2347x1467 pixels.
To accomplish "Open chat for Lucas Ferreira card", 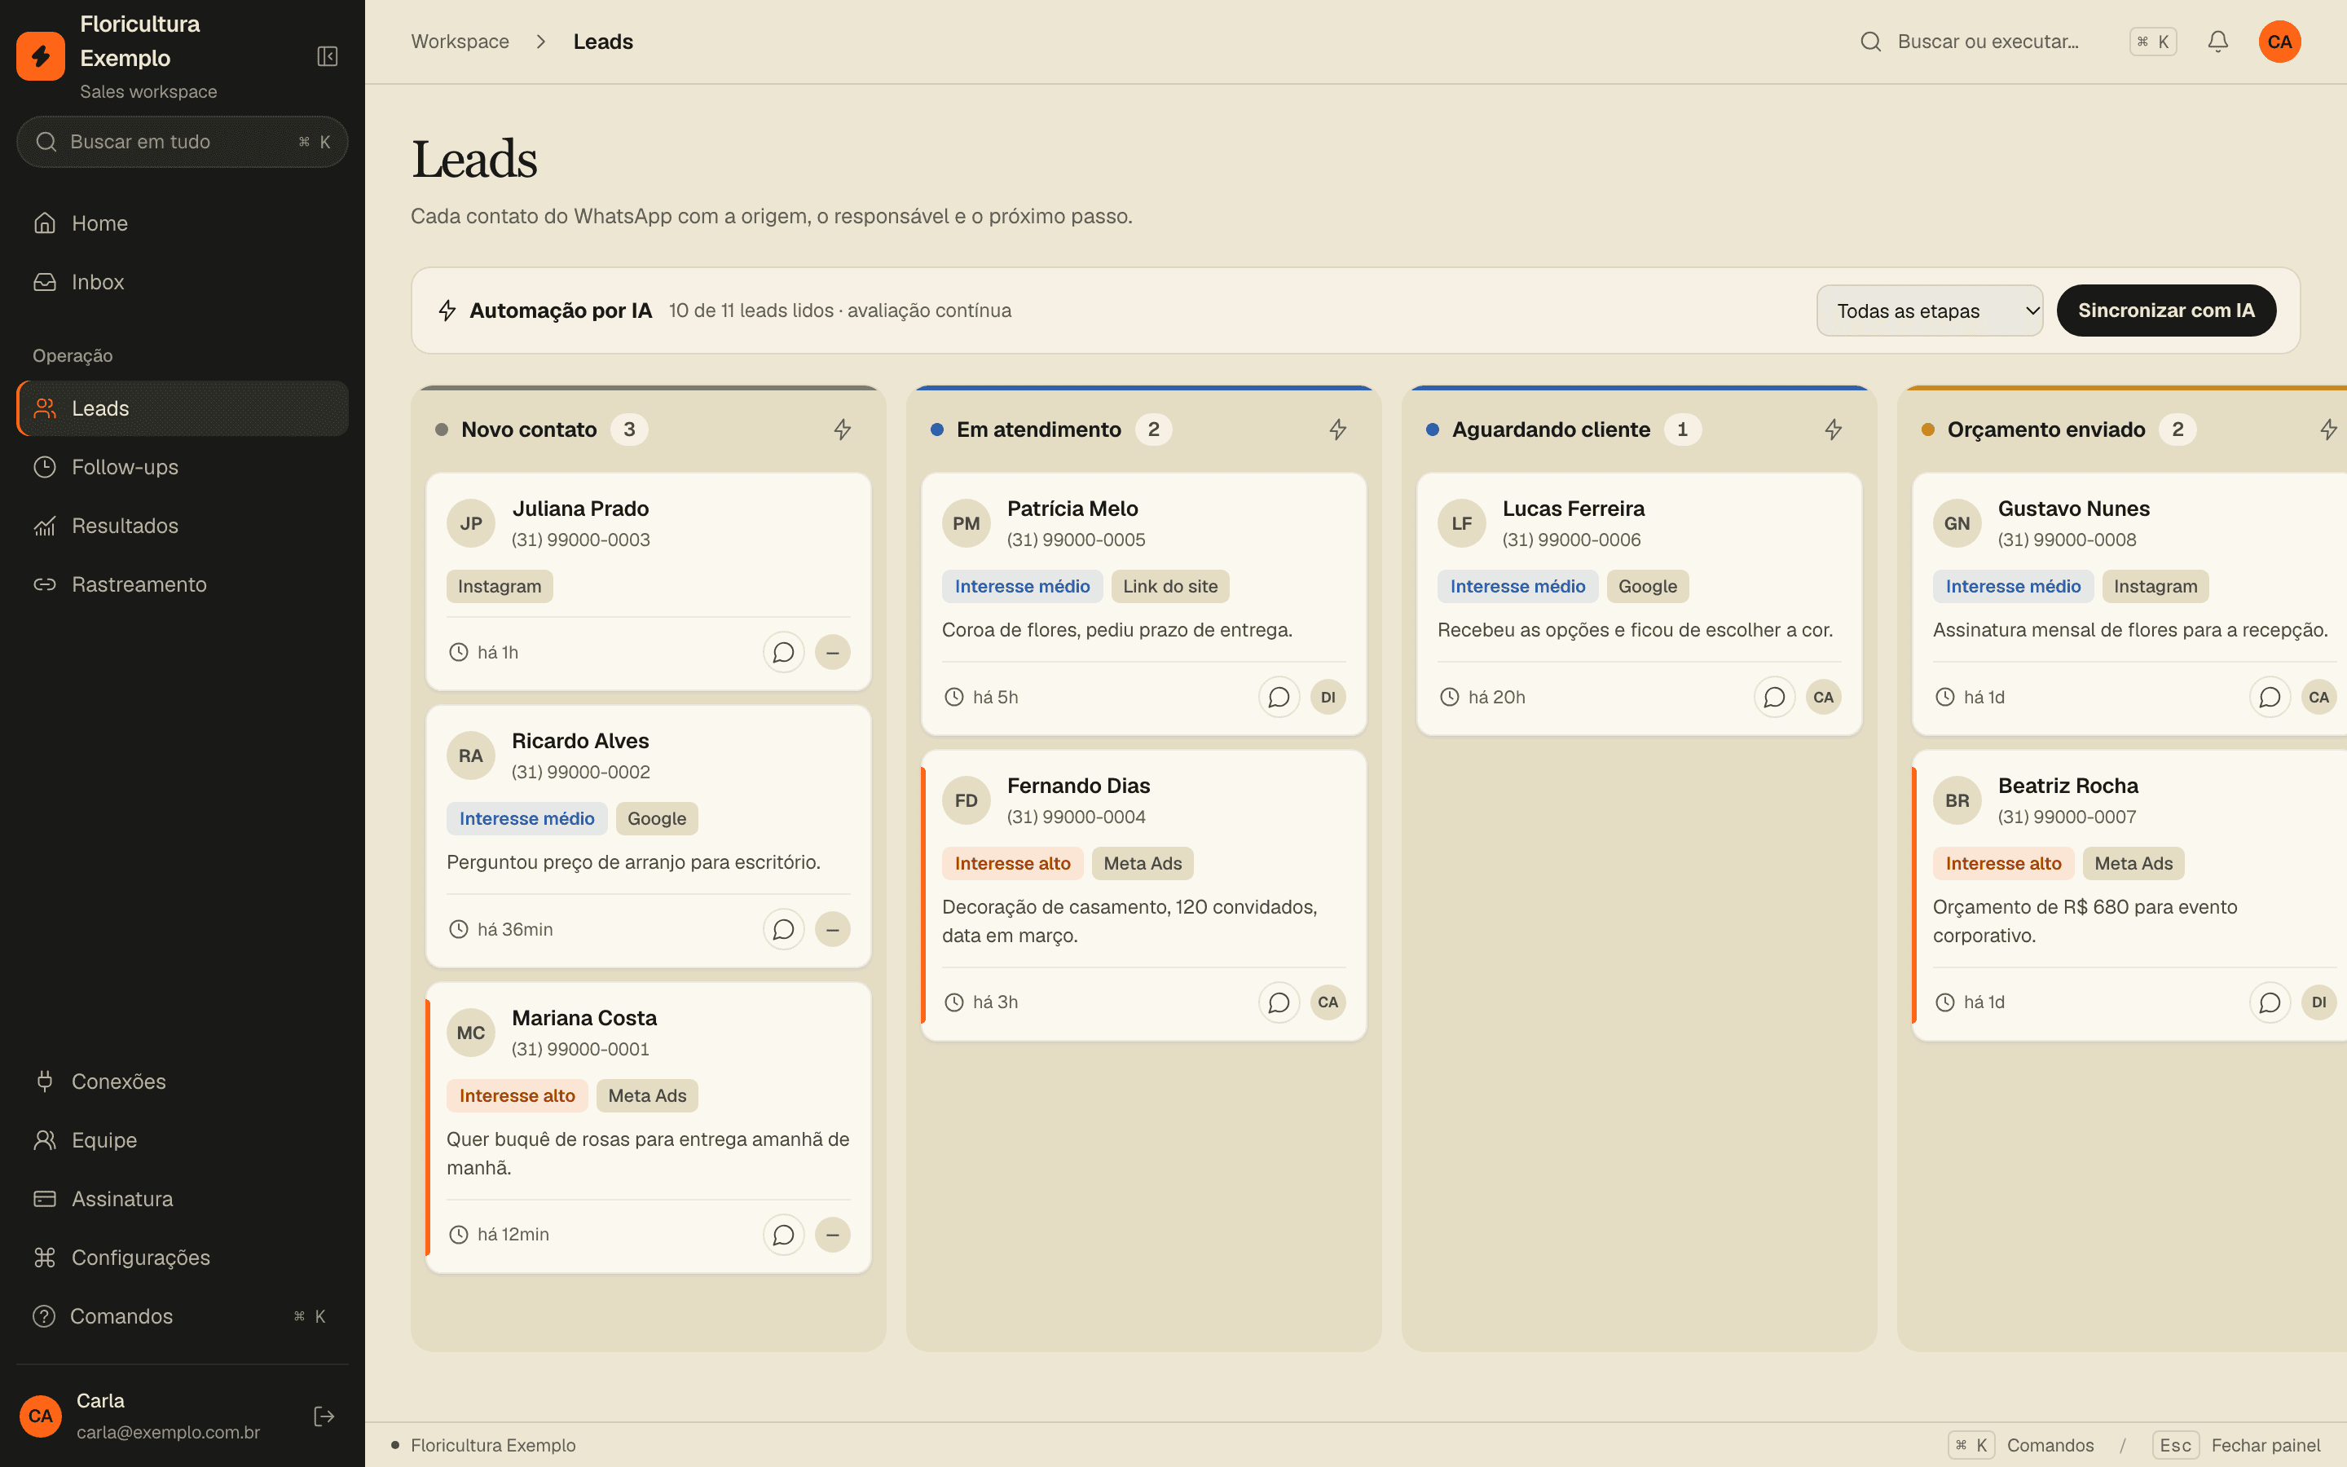I will (1775, 697).
